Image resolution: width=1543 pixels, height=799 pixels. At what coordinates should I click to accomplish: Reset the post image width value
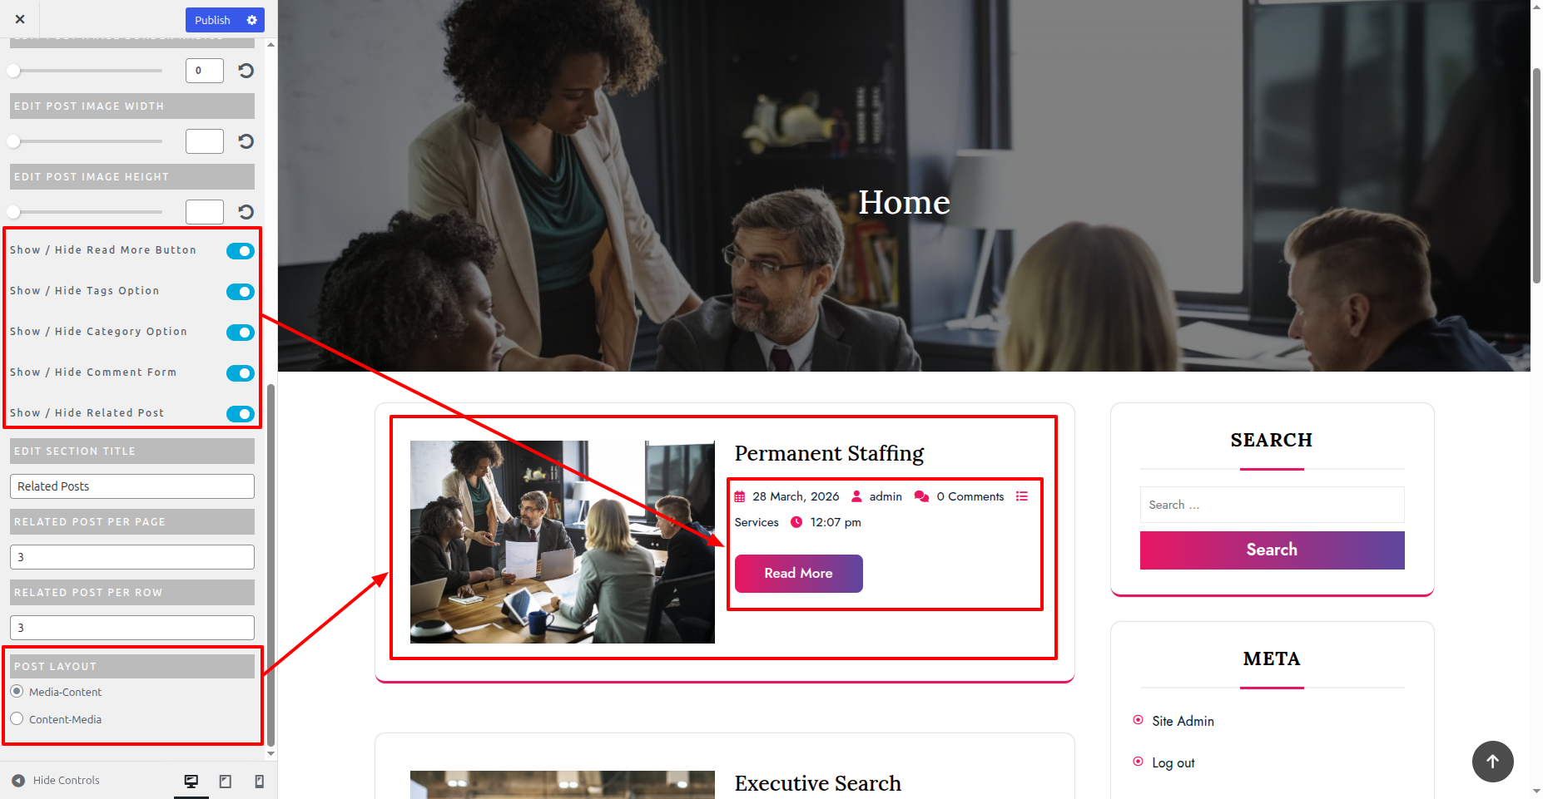pos(246,141)
